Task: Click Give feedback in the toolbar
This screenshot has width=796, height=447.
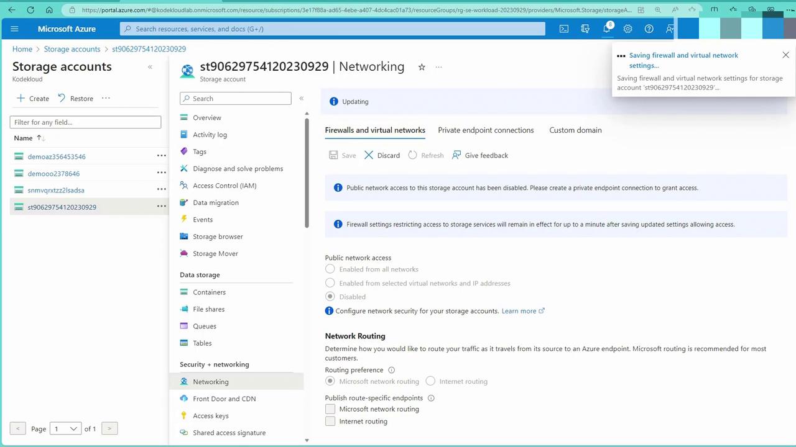Action: (480, 155)
